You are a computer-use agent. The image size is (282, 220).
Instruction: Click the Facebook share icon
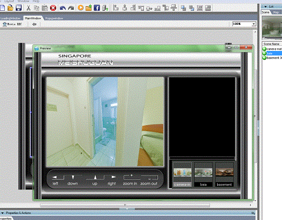(x=97, y=8)
